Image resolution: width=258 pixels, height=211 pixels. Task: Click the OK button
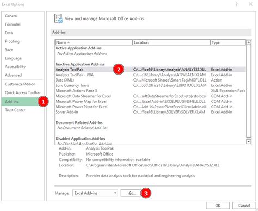click(218, 206)
